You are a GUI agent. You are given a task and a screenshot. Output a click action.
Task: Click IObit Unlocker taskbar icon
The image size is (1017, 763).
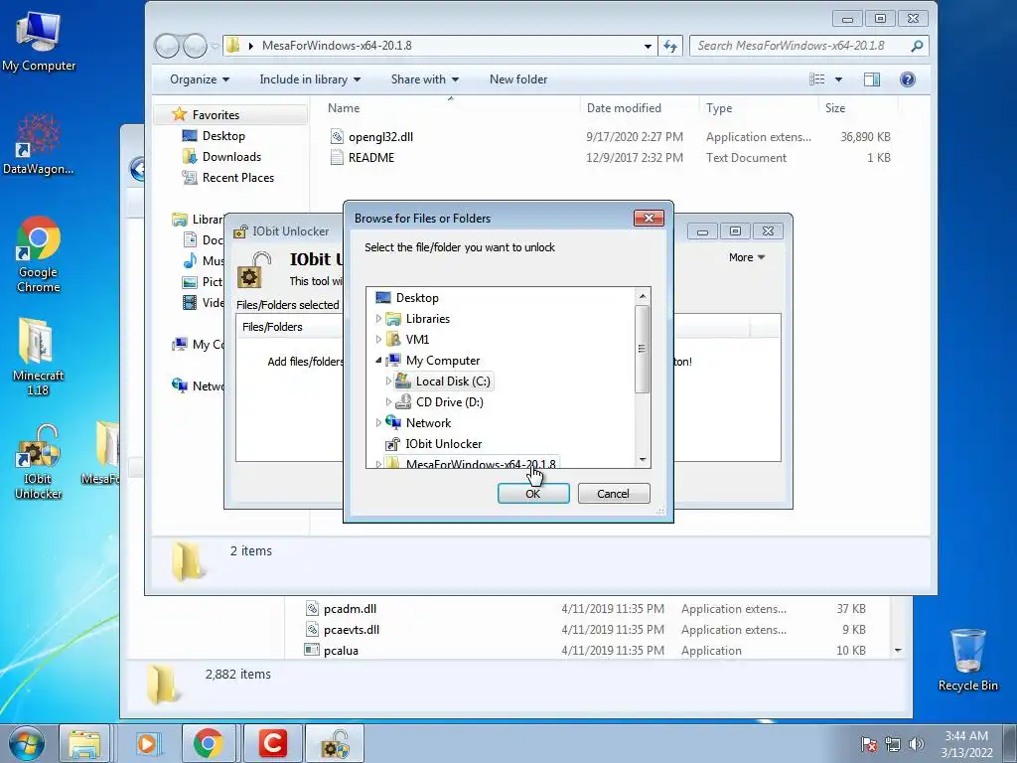(335, 743)
